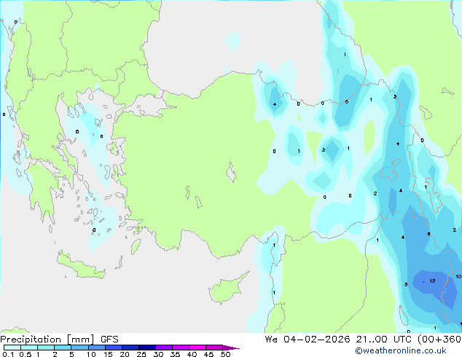Viewport: 462px width, 357px height.
Task: Click the island of Crete on the map
Action: pos(79,267)
